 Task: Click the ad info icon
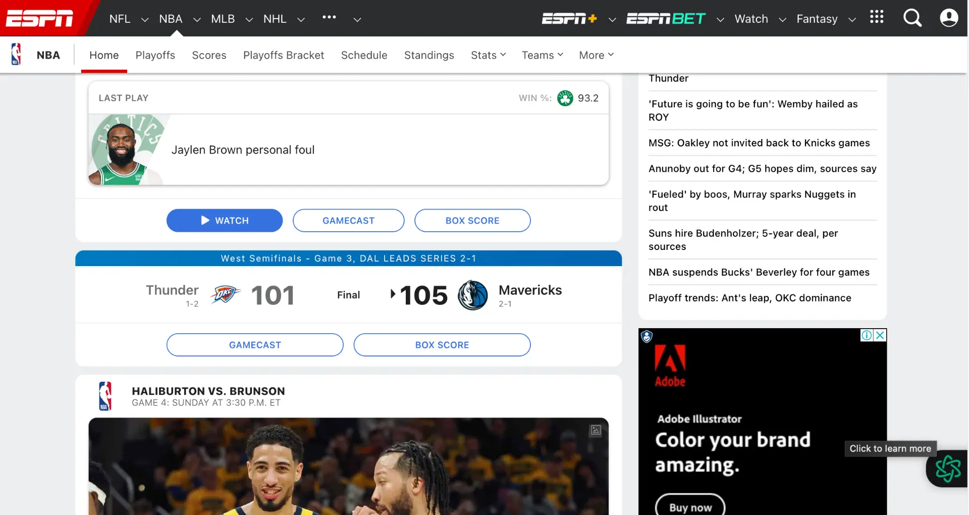(x=867, y=335)
